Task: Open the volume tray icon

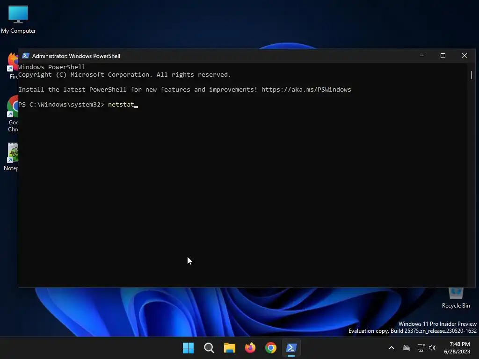Action: pyautogui.click(x=432, y=348)
